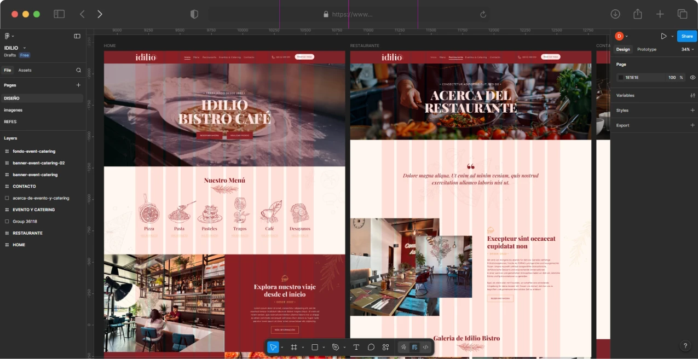The image size is (698, 359).
Task: Go back in Safari
Action: point(82,14)
